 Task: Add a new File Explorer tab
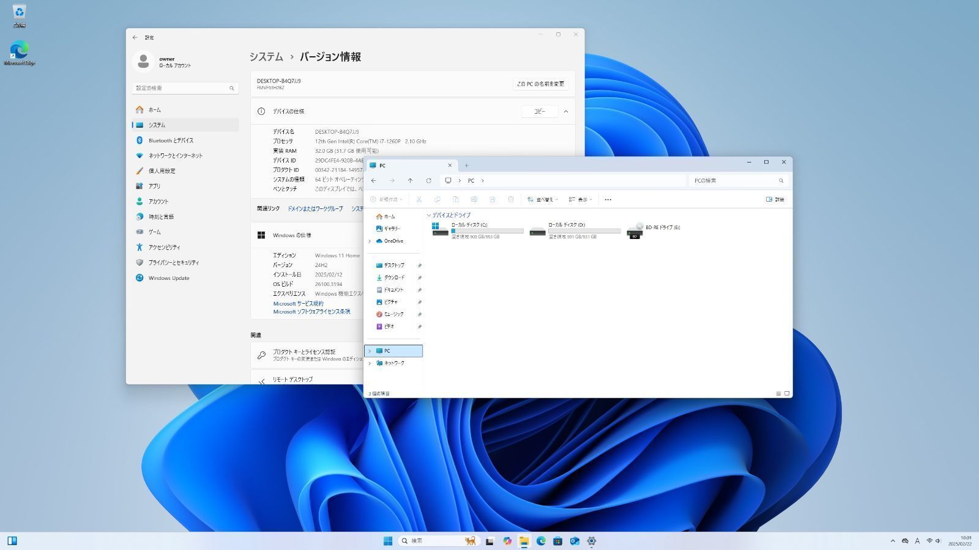[x=466, y=166]
